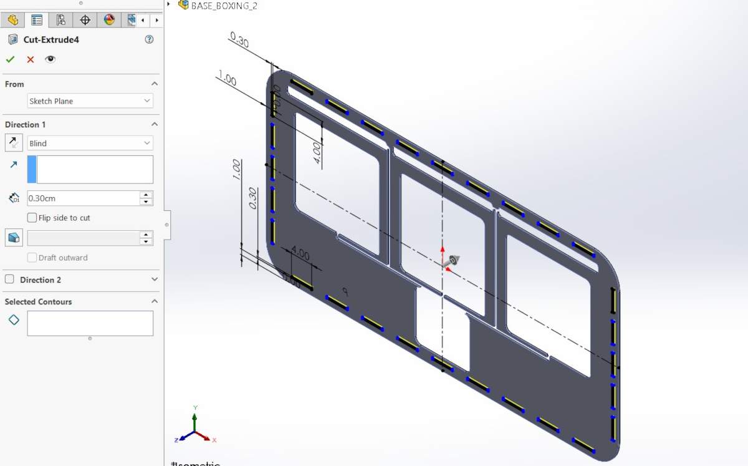
Task: Select the Selected Contours list box
Action: (90, 323)
